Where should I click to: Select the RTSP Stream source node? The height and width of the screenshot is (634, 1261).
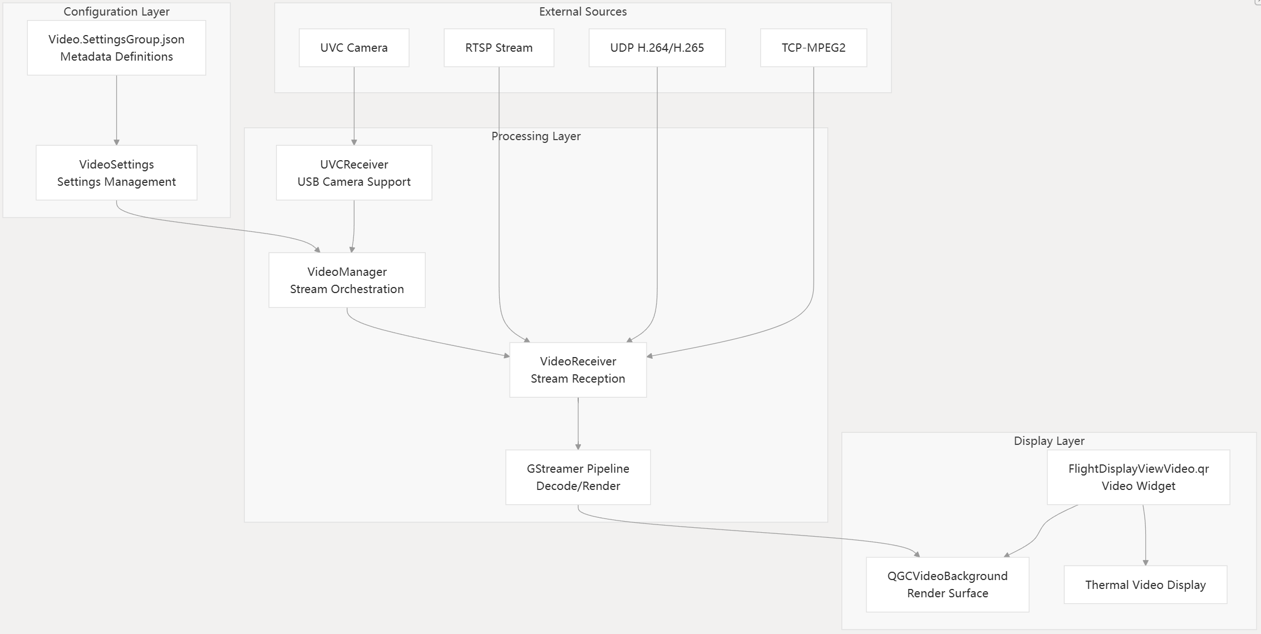(x=499, y=48)
